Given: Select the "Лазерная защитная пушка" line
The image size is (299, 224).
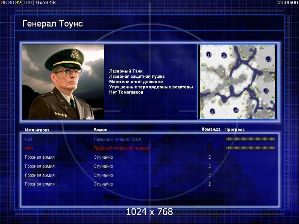Looking at the screenshot, I should pyautogui.click(x=137, y=77).
